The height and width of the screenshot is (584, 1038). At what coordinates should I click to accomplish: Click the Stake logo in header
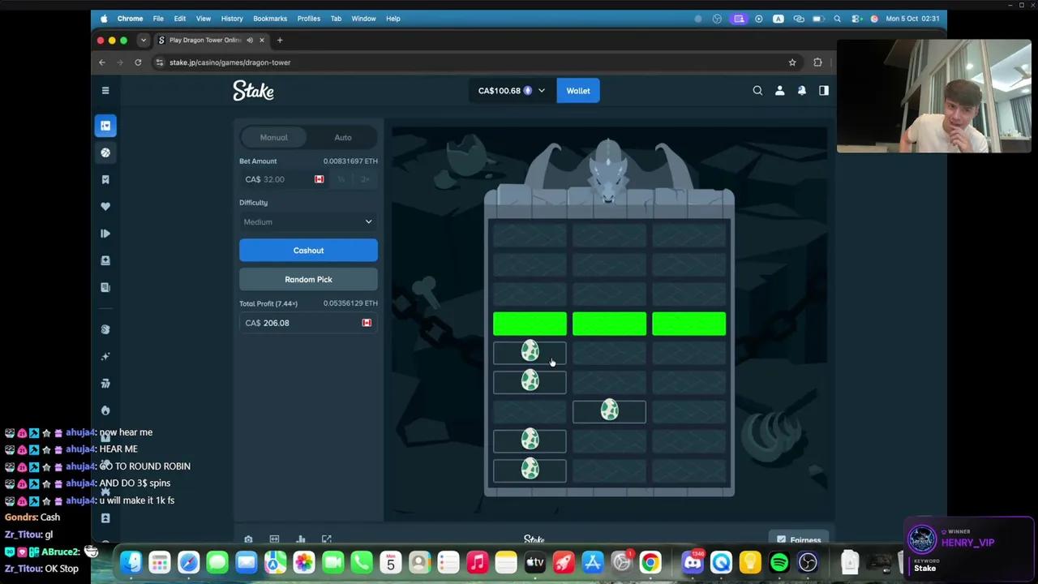point(254,91)
